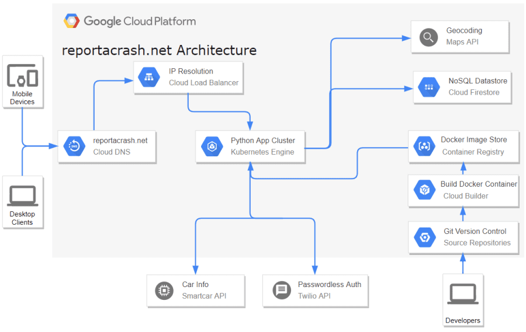Screen dimensions: 526x332
Task: Click the 'Cloud Firestore' label
Action: click(474, 92)
